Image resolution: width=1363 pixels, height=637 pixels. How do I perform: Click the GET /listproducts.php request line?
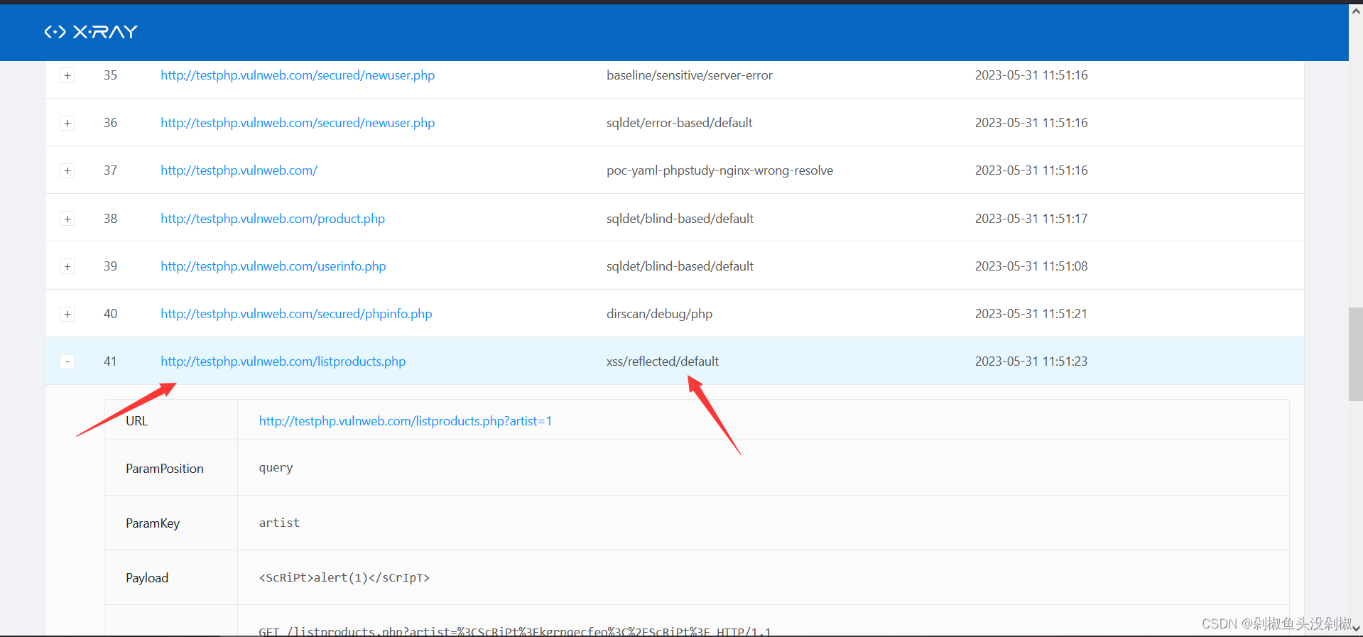coord(515,631)
